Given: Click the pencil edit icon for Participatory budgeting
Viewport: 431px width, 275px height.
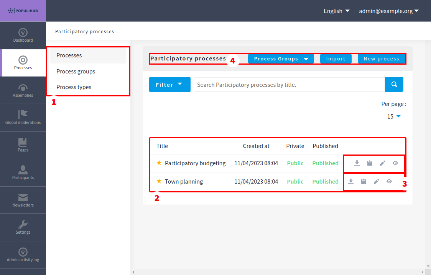Looking at the screenshot, I should [x=382, y=163].
